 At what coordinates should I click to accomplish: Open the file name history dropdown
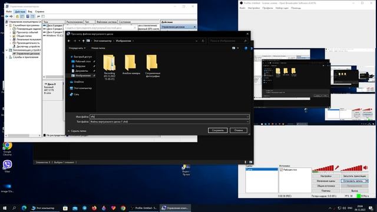[x=247, y=117]
